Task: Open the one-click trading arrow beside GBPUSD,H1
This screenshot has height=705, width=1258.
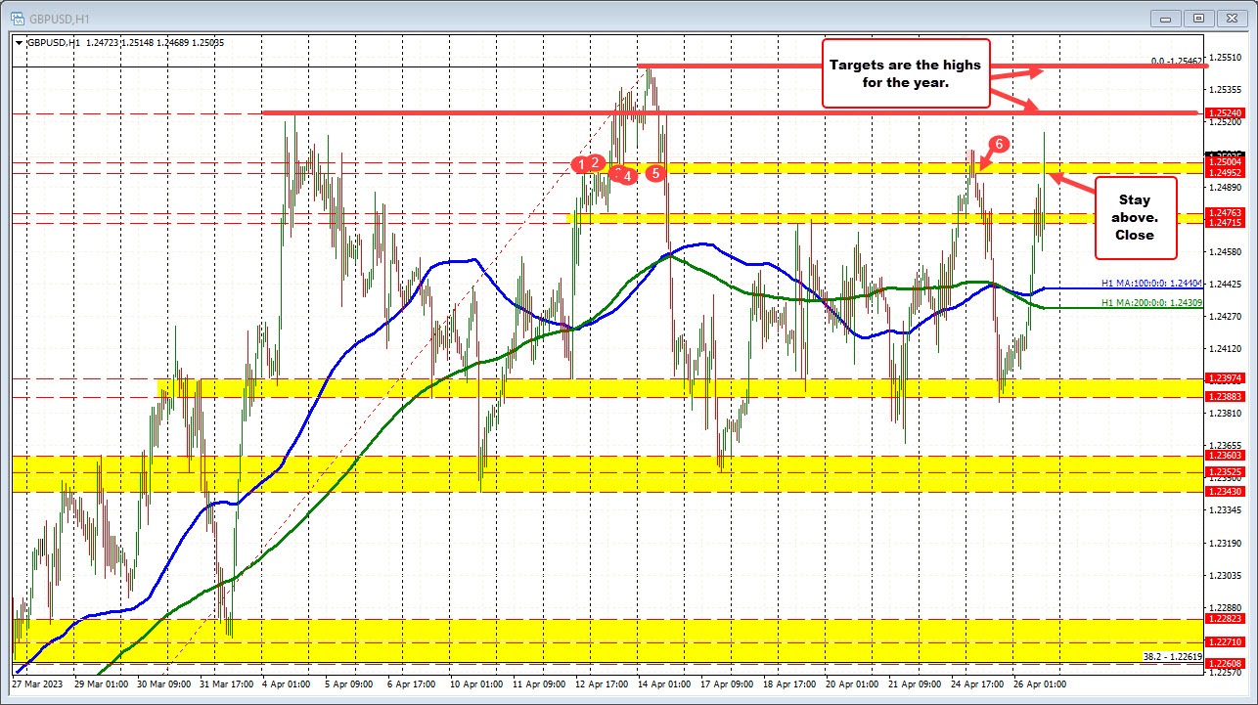Action: [x=19, y=42]
